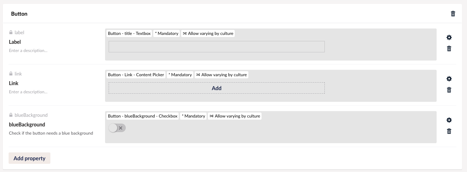Click the Add property button
This screenshot has height=172, width=467.
(x=29, y=158)
